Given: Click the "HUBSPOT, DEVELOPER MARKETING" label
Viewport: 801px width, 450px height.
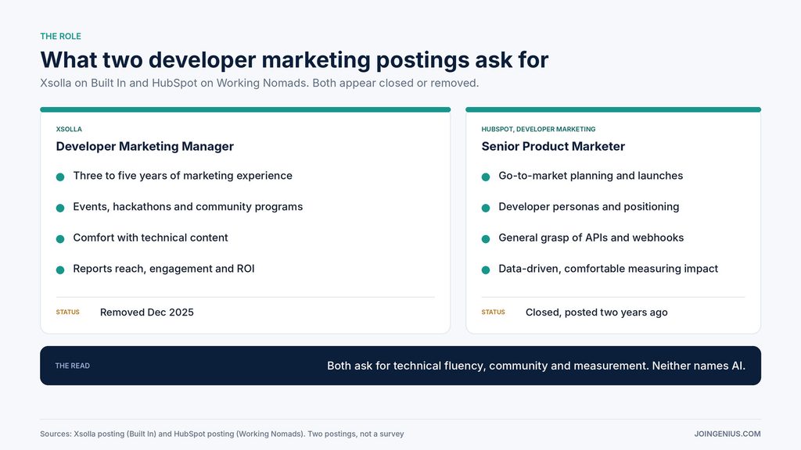Looking at the screenshot, I should 538,129.
